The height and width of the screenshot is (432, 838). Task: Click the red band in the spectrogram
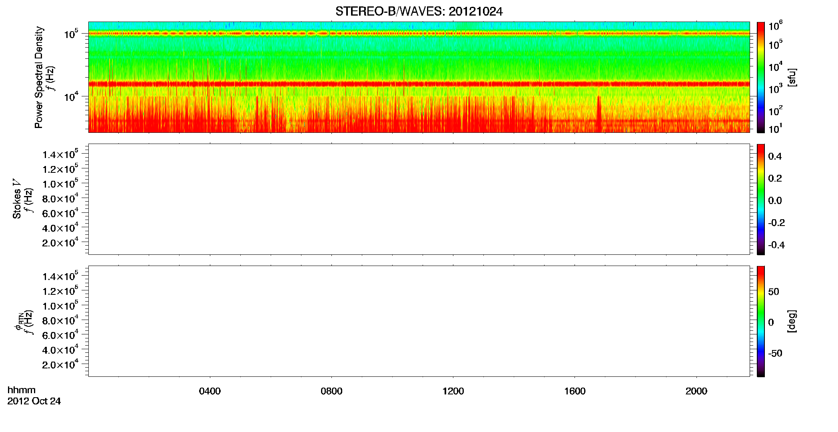[x=419, y=84]
